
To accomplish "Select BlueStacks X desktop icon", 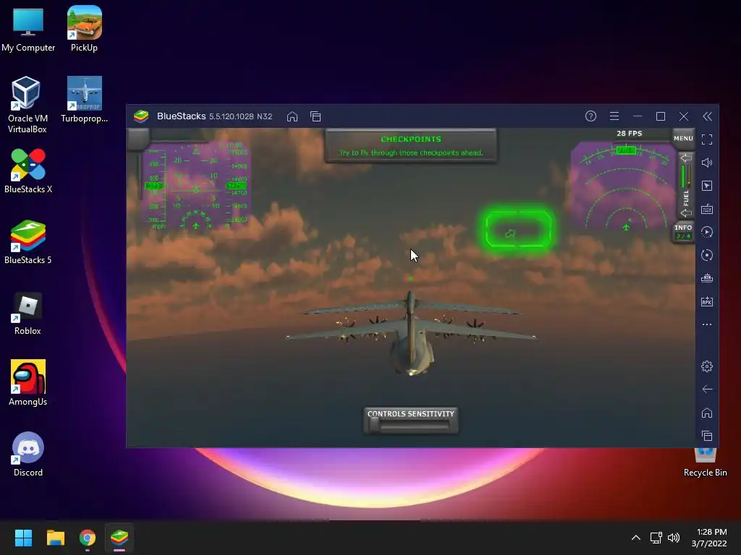I will click(28, 171).
